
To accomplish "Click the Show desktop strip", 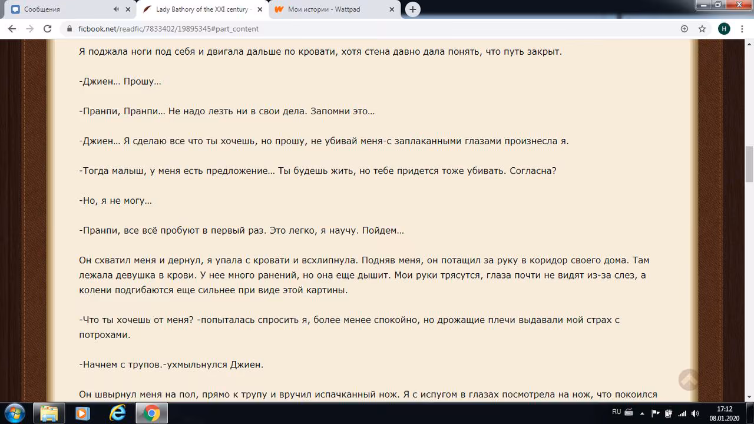I will (x=749, y=413).
